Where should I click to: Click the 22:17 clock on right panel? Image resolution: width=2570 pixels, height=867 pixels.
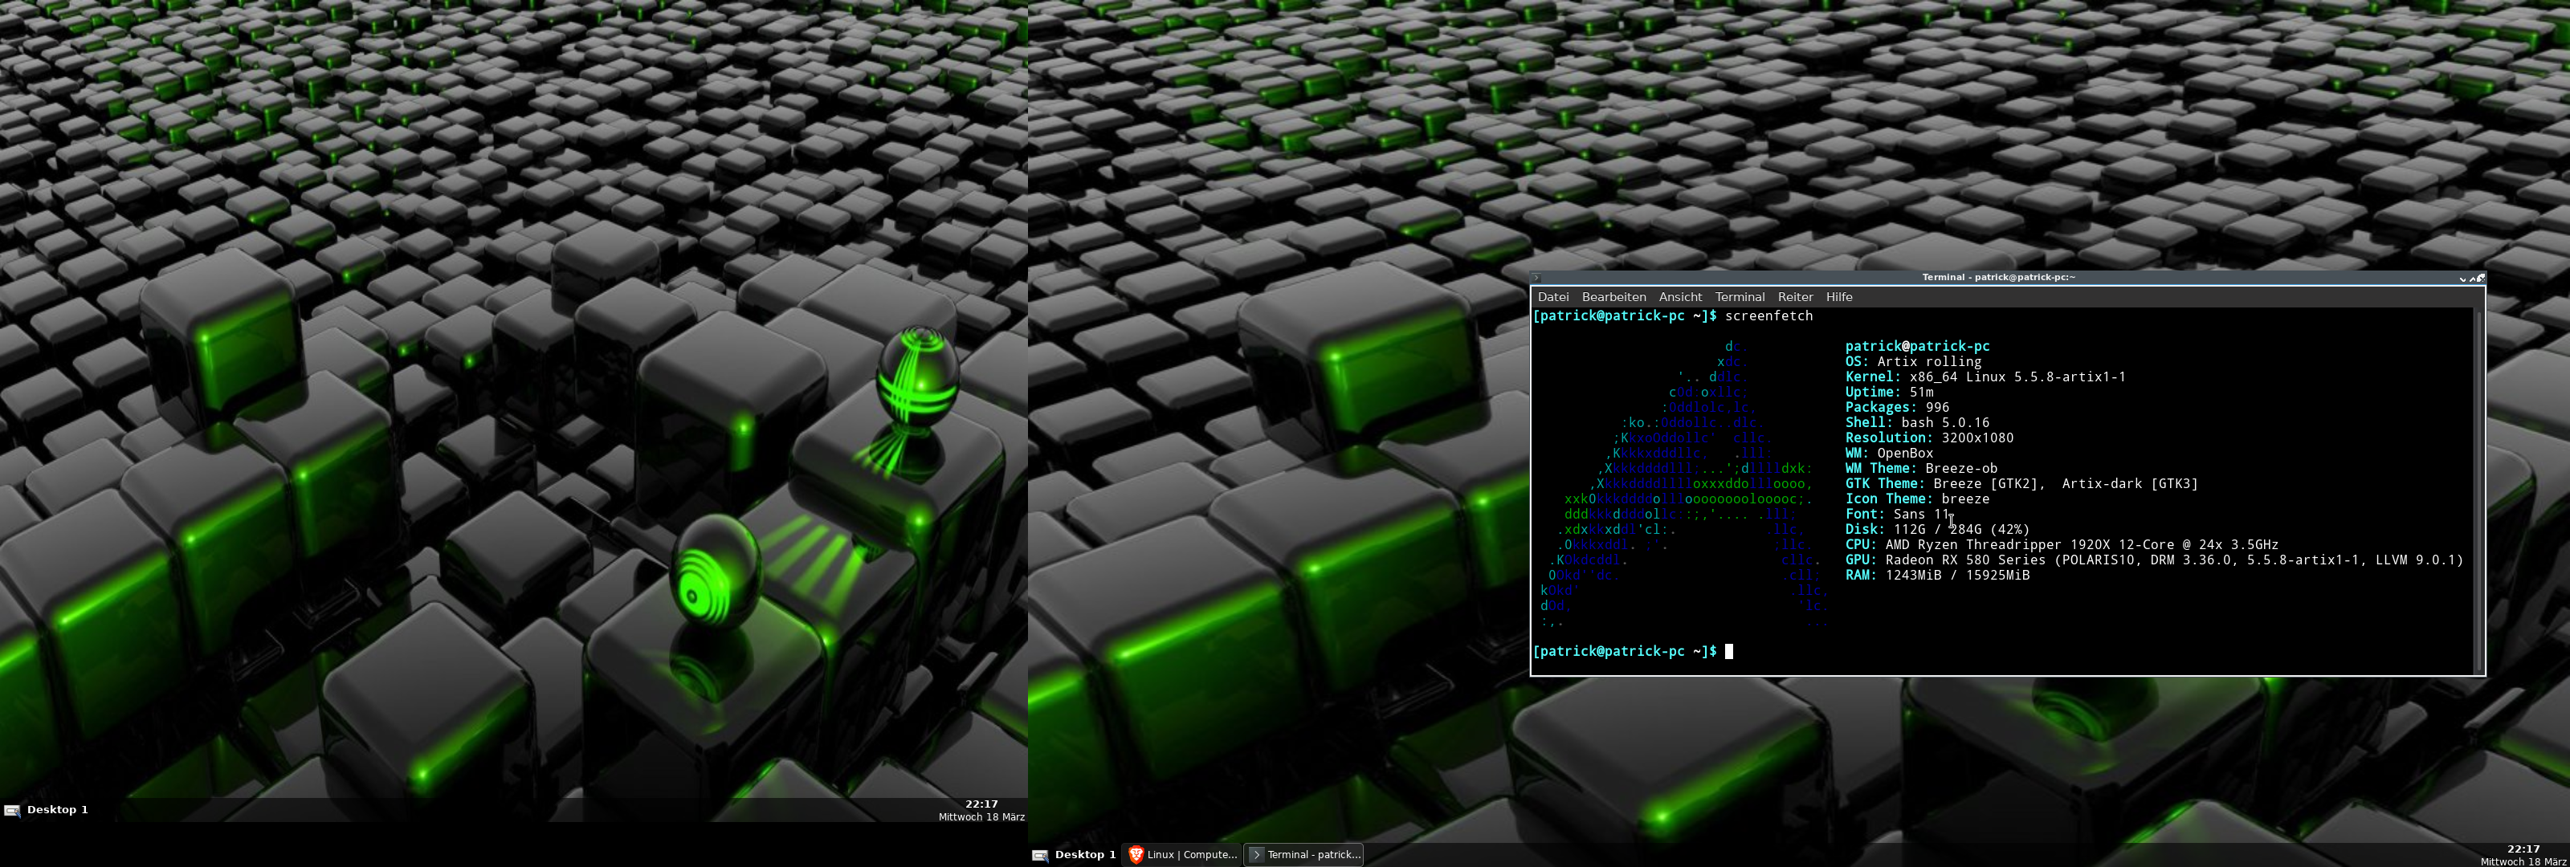click(x=2523, y=849)
